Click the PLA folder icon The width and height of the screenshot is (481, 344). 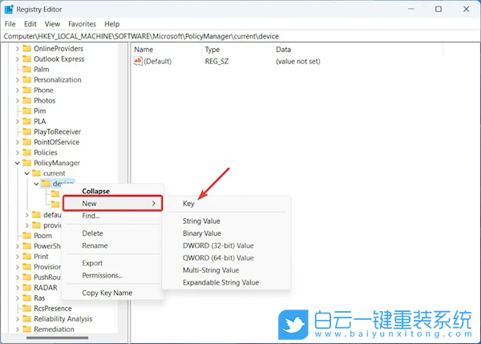tap(27, 121)
